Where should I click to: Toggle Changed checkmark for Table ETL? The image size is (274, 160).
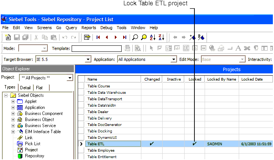(x=152, y=144)
